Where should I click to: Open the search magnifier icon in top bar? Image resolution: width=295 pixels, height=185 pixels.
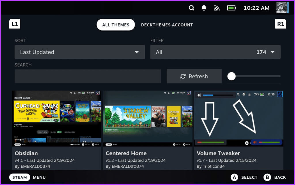pos(192,8)
